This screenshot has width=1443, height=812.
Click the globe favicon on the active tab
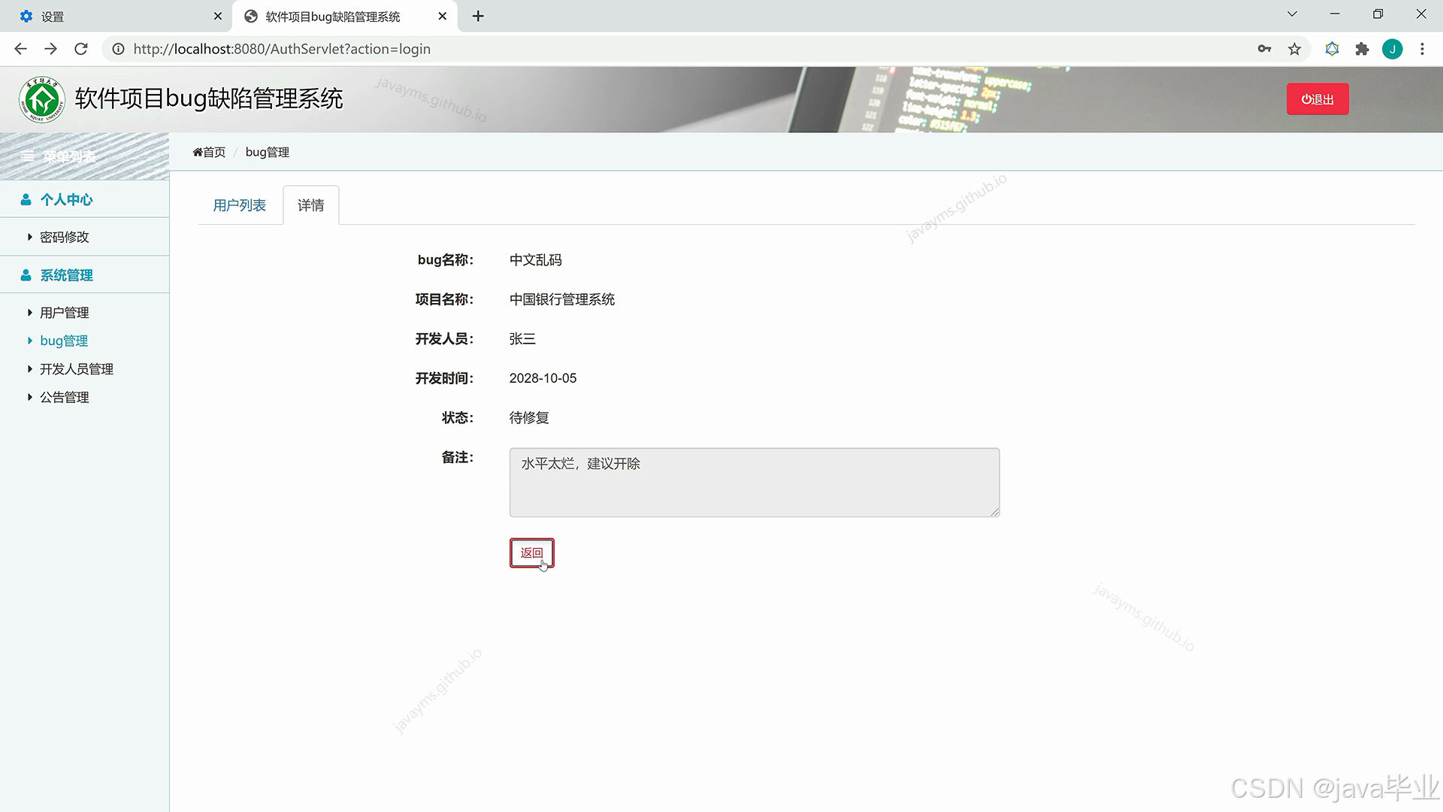click(x=251, y=16)
